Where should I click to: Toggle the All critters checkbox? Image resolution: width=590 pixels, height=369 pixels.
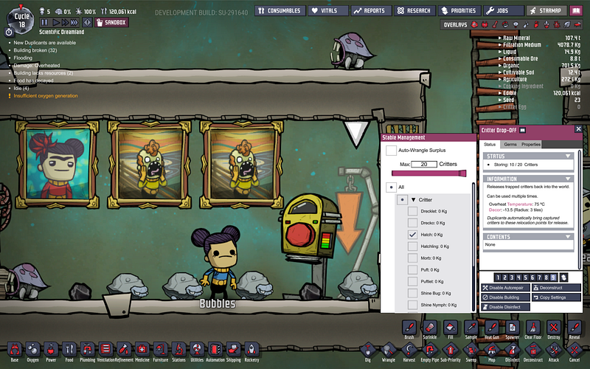pyautogui.click(x=391, y=187)
